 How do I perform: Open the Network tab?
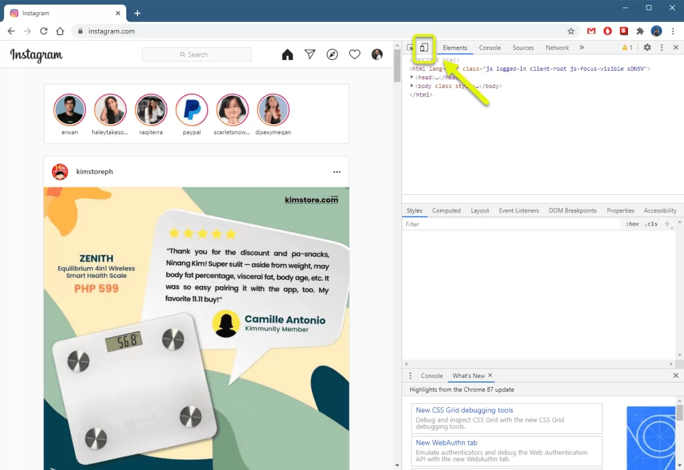557,48
